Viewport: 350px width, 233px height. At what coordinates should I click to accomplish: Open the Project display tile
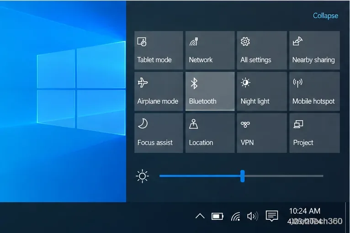[314, 133]
